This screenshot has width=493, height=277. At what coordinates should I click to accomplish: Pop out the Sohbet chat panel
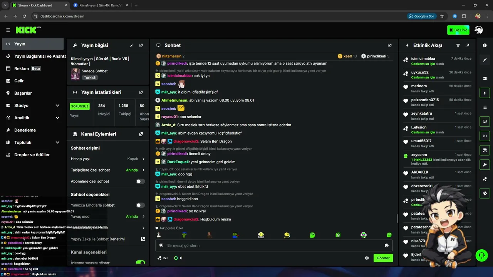[390, 45]
